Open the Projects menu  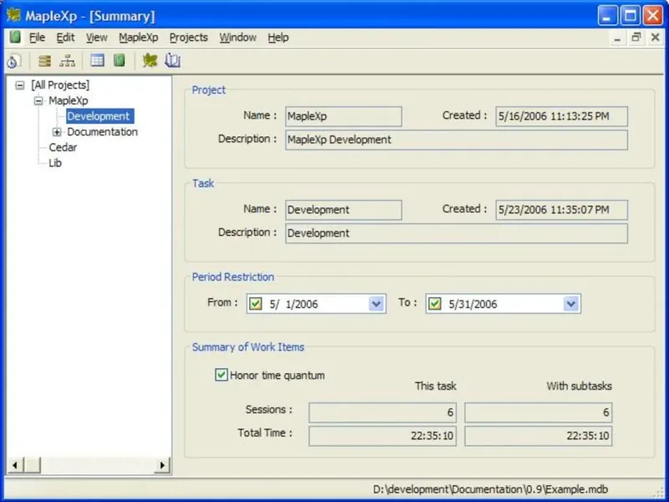(x=188, y=38)
